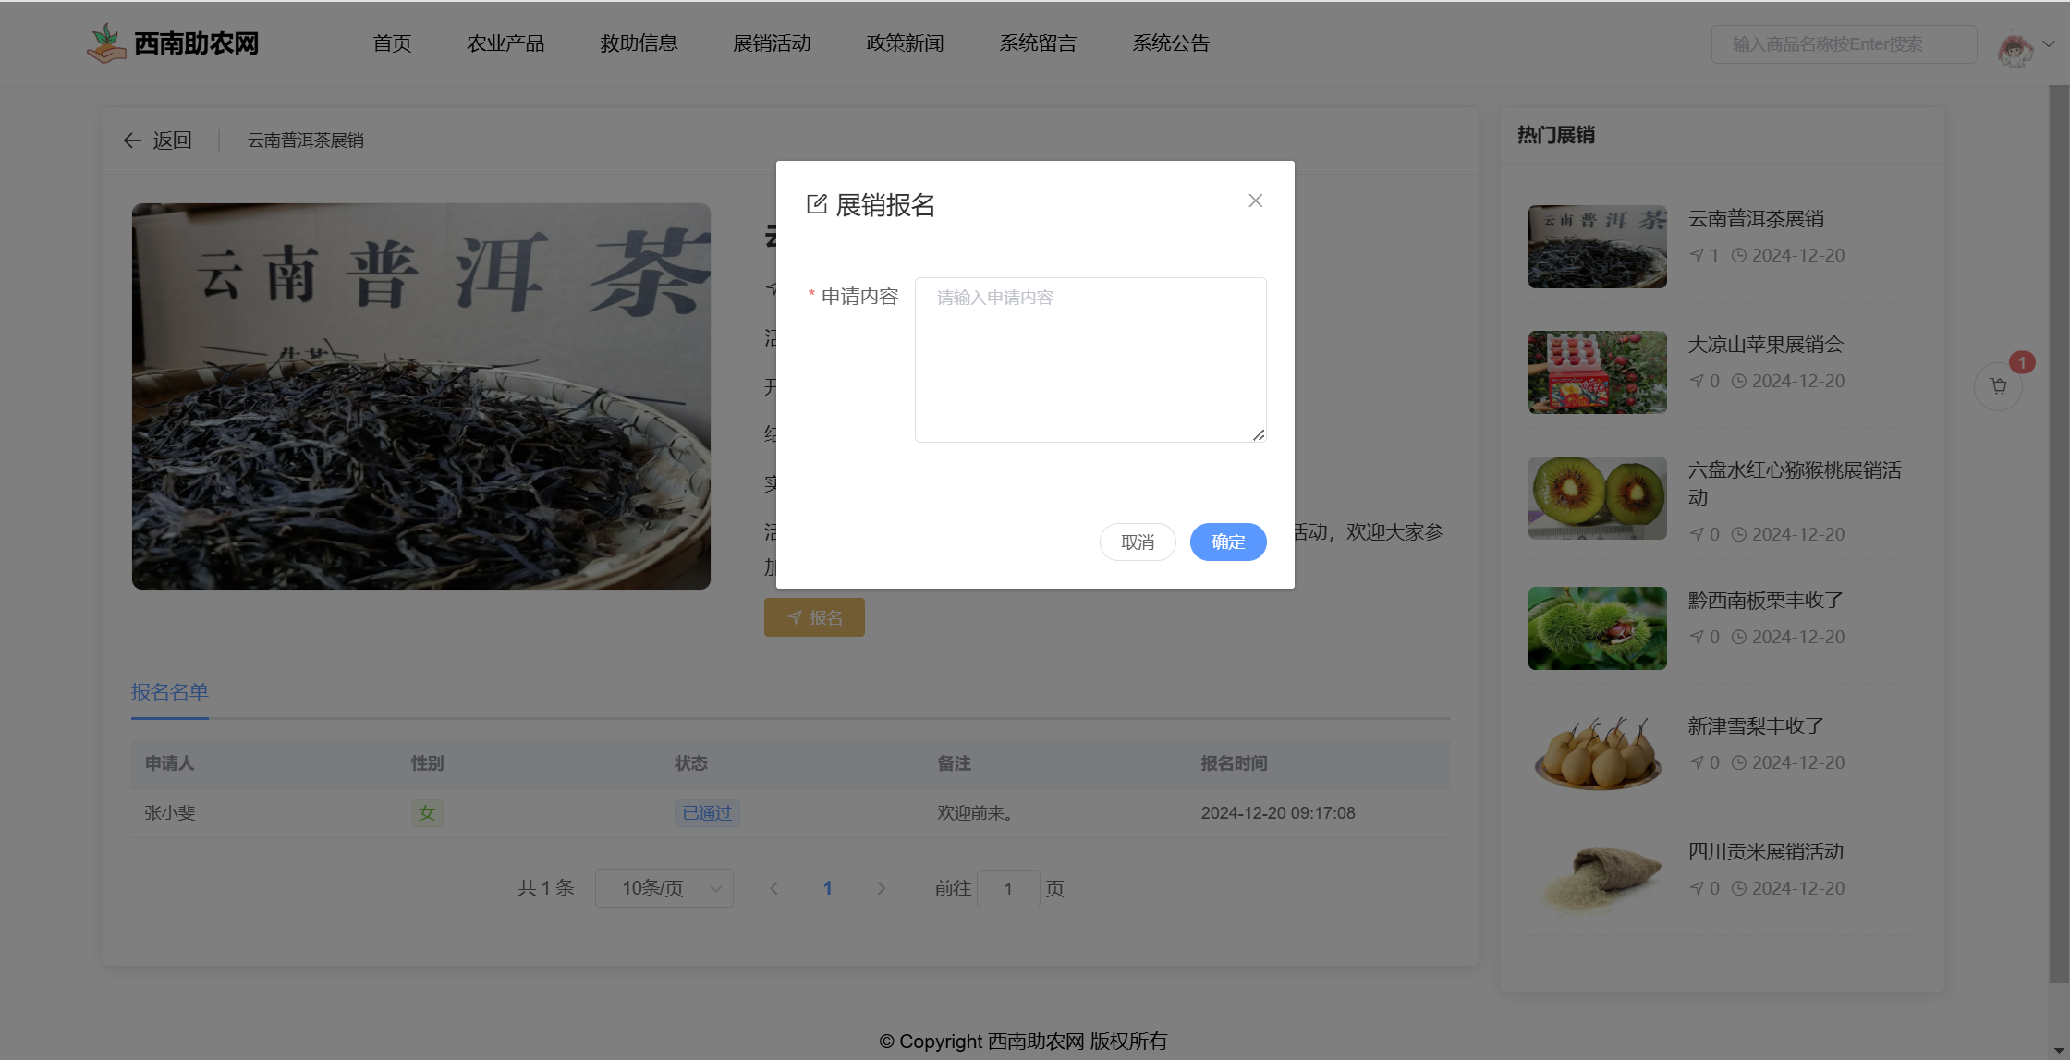2070x1060 pixels.
Task: Switch to the 报名名单 tab
Action: 170,692
